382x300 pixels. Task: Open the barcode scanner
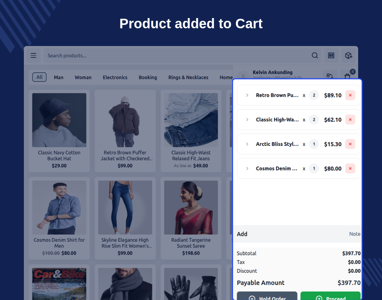(x=331, y=56)
